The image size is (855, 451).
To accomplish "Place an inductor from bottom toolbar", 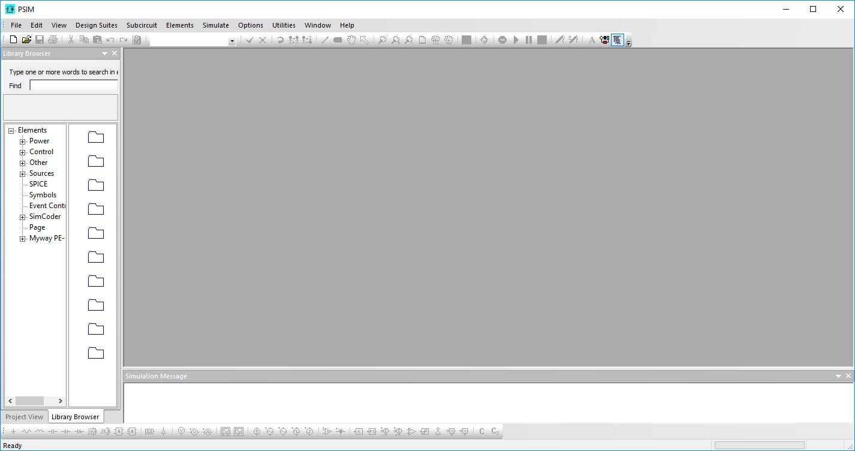I will [40, 431].
